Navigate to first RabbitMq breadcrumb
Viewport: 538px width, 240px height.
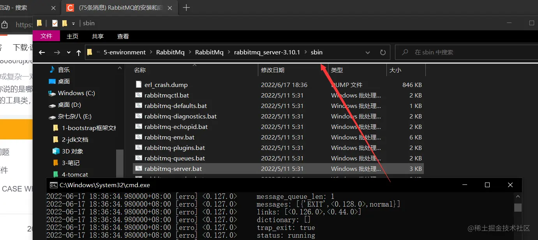pos(170,52)
